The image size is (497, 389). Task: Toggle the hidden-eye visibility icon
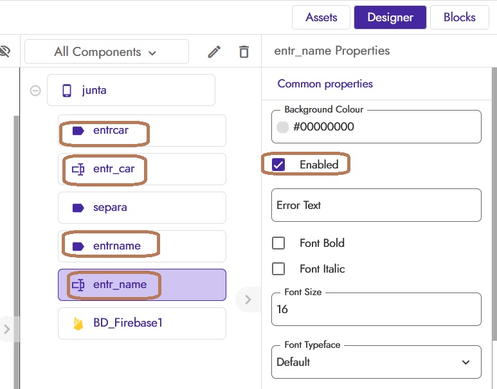(x=5, y=51)
